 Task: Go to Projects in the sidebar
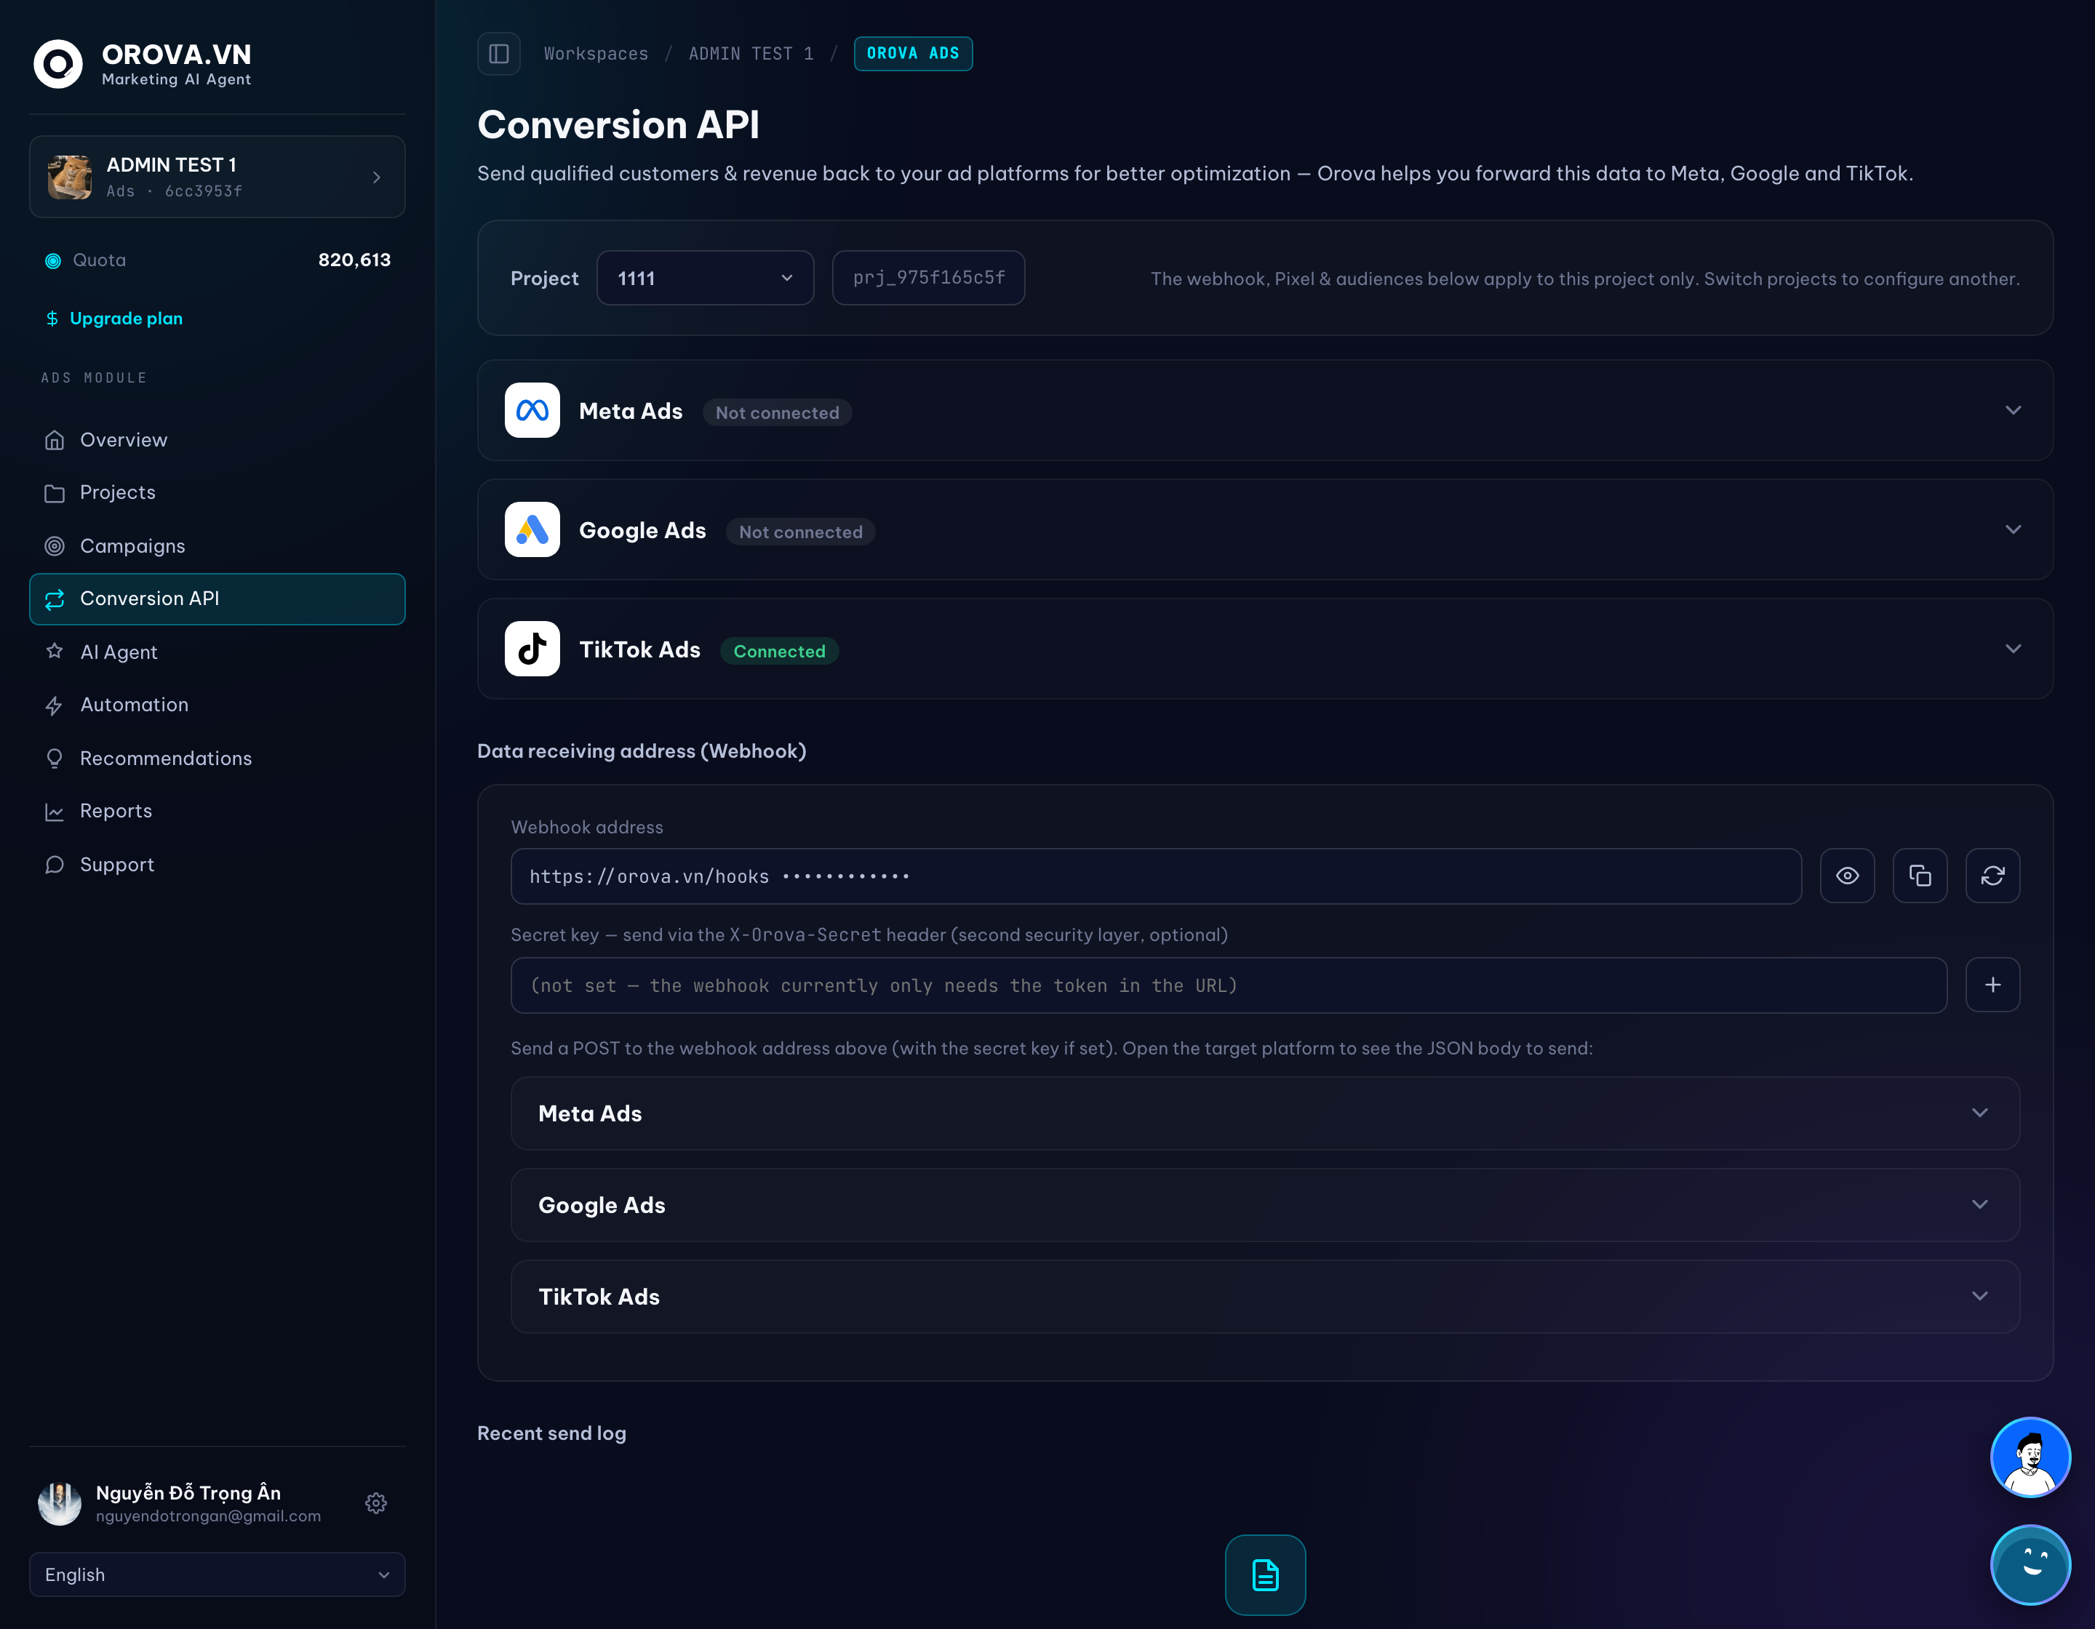pos(217,493)
